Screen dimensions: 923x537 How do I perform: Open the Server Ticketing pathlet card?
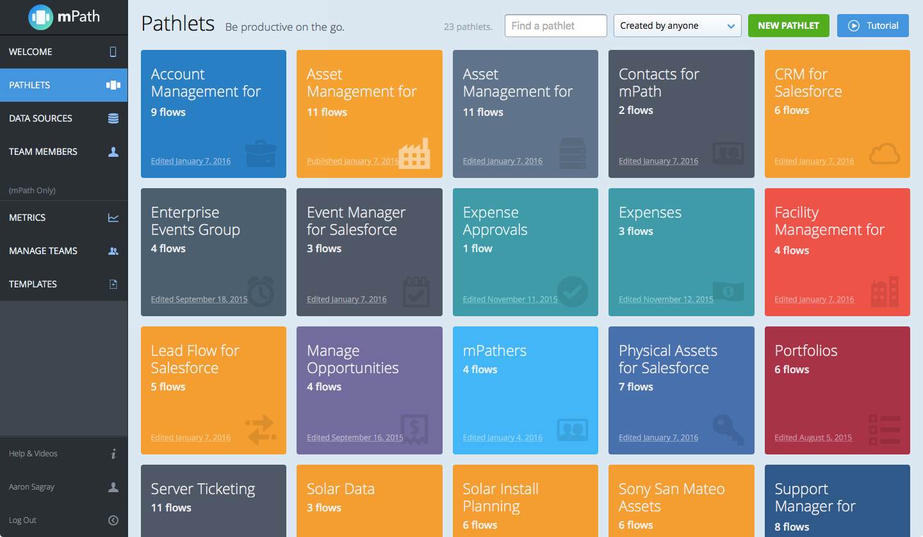[x=213, y=501]
